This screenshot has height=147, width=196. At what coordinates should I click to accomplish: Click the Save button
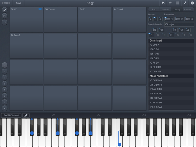(x=18, y=3)
